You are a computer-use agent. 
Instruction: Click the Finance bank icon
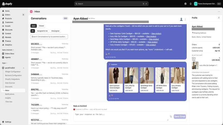click(3, 41)
